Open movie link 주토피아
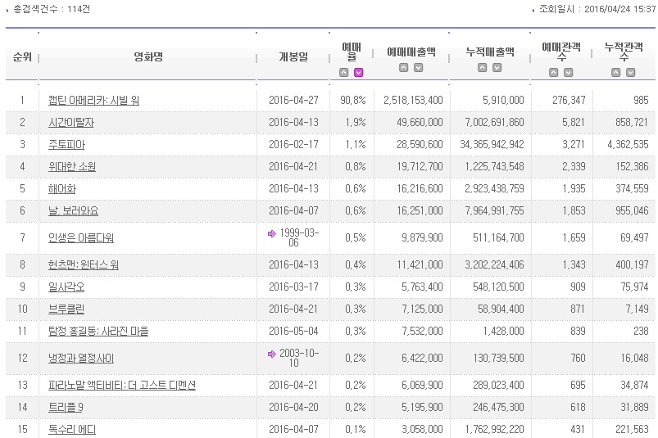 [66, 145]
